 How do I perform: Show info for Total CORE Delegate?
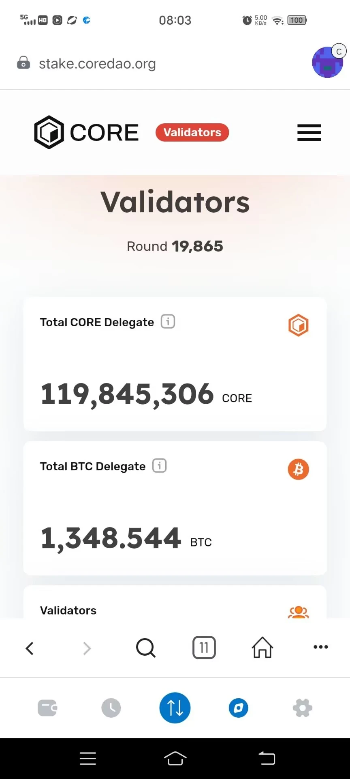(168, 321)
